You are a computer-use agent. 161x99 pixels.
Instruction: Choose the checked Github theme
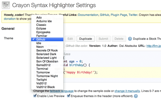coord(47,40)
